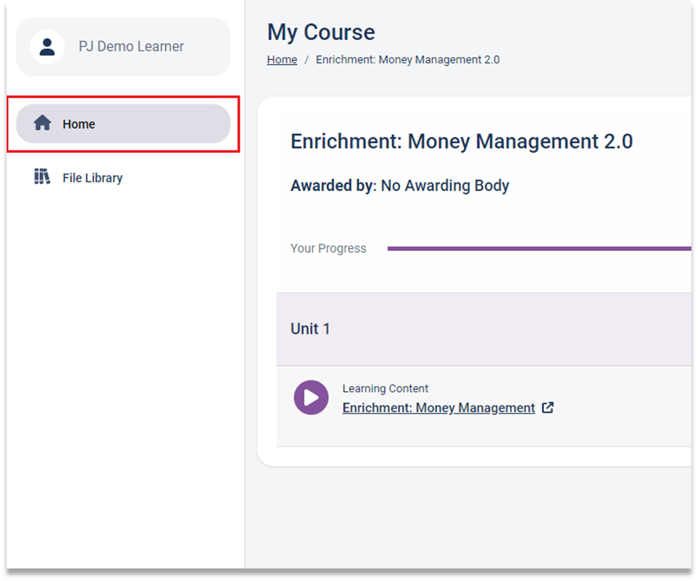Play the Learning Content purple button
The image size is (698, 581).
(x=311, y=397)
